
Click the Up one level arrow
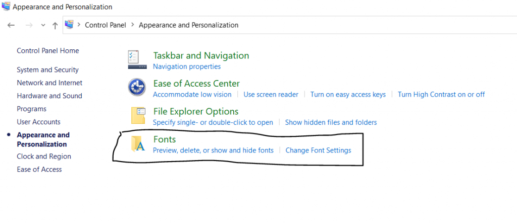tap(55, 25)
